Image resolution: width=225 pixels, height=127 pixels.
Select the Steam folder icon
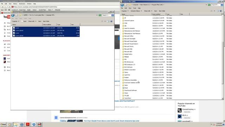(123, 93)
